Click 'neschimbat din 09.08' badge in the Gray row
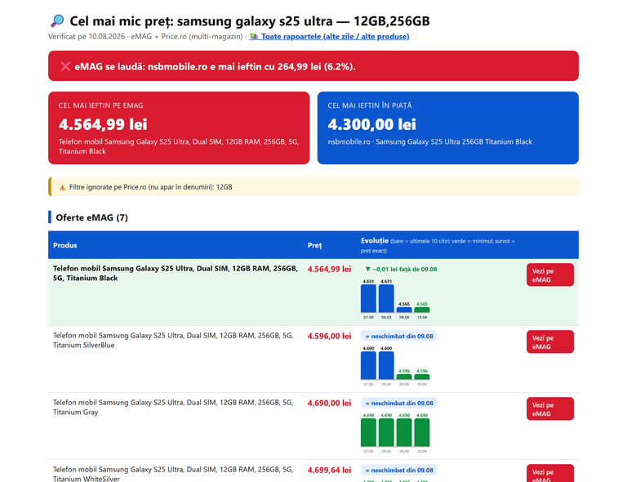 point(399,404)
